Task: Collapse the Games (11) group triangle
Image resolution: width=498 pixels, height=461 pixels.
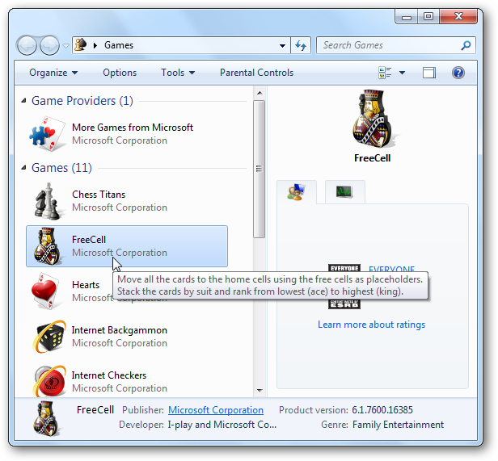Action: coord(23,168)
